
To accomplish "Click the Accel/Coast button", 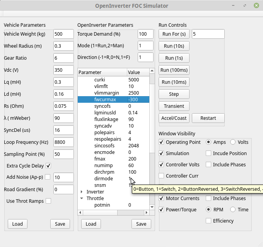I will (174, 118).
